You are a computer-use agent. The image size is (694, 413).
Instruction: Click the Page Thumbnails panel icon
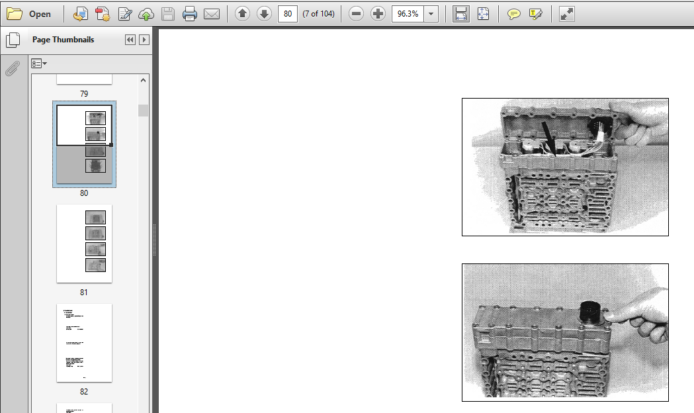tap(13, 40)
